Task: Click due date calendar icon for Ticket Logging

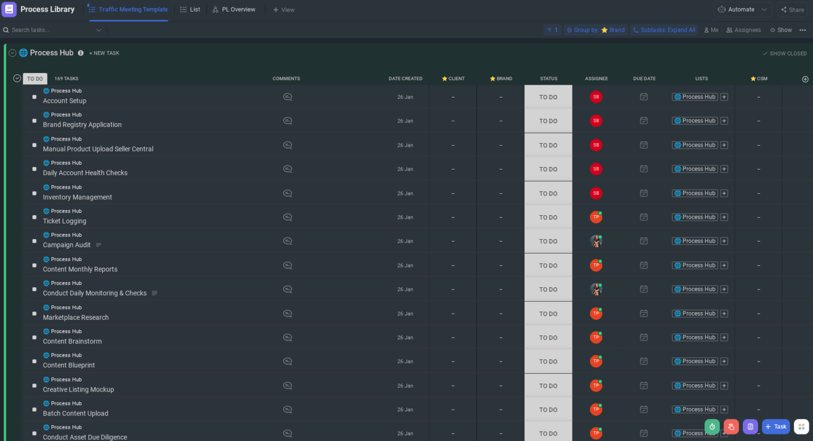Action: pos(643,217)
